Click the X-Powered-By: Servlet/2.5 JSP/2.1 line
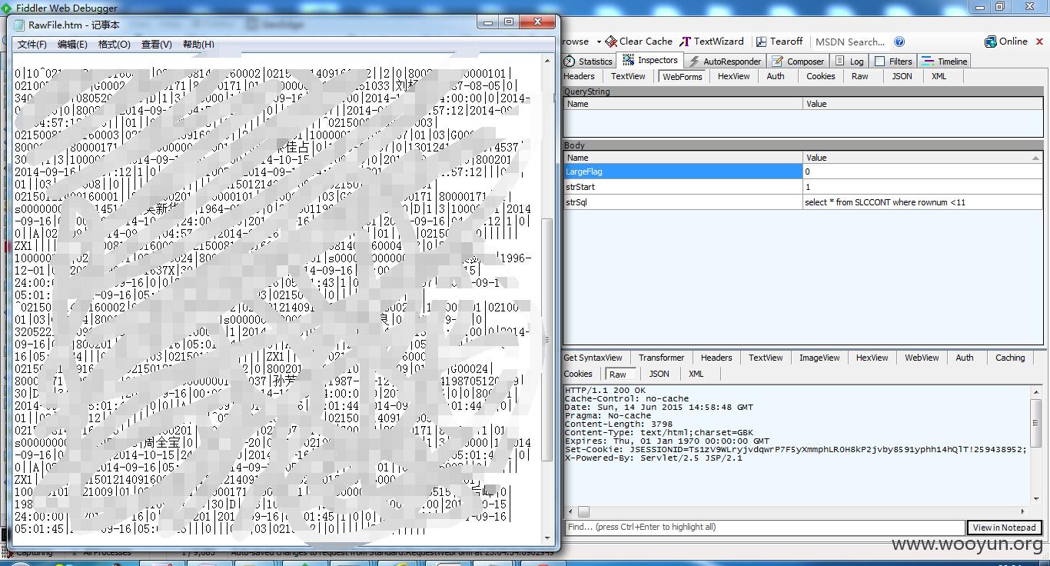This screenshot has width=1050, height=566. click(x=653, y=458)
